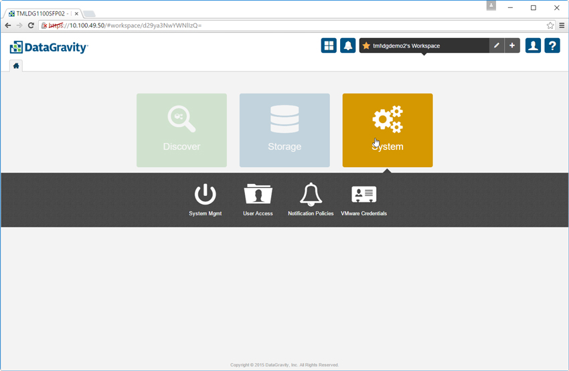The image size is (569, 371).
Task: Click the workspace grid view icon
Action: coord(329,45)
